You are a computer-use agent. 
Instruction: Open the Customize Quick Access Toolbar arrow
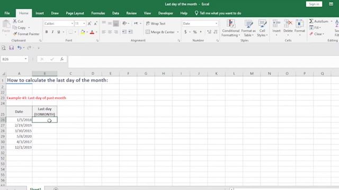(x=39, y=48)
